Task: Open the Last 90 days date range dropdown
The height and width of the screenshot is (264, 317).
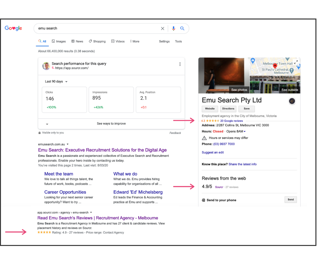Action: 56,82
